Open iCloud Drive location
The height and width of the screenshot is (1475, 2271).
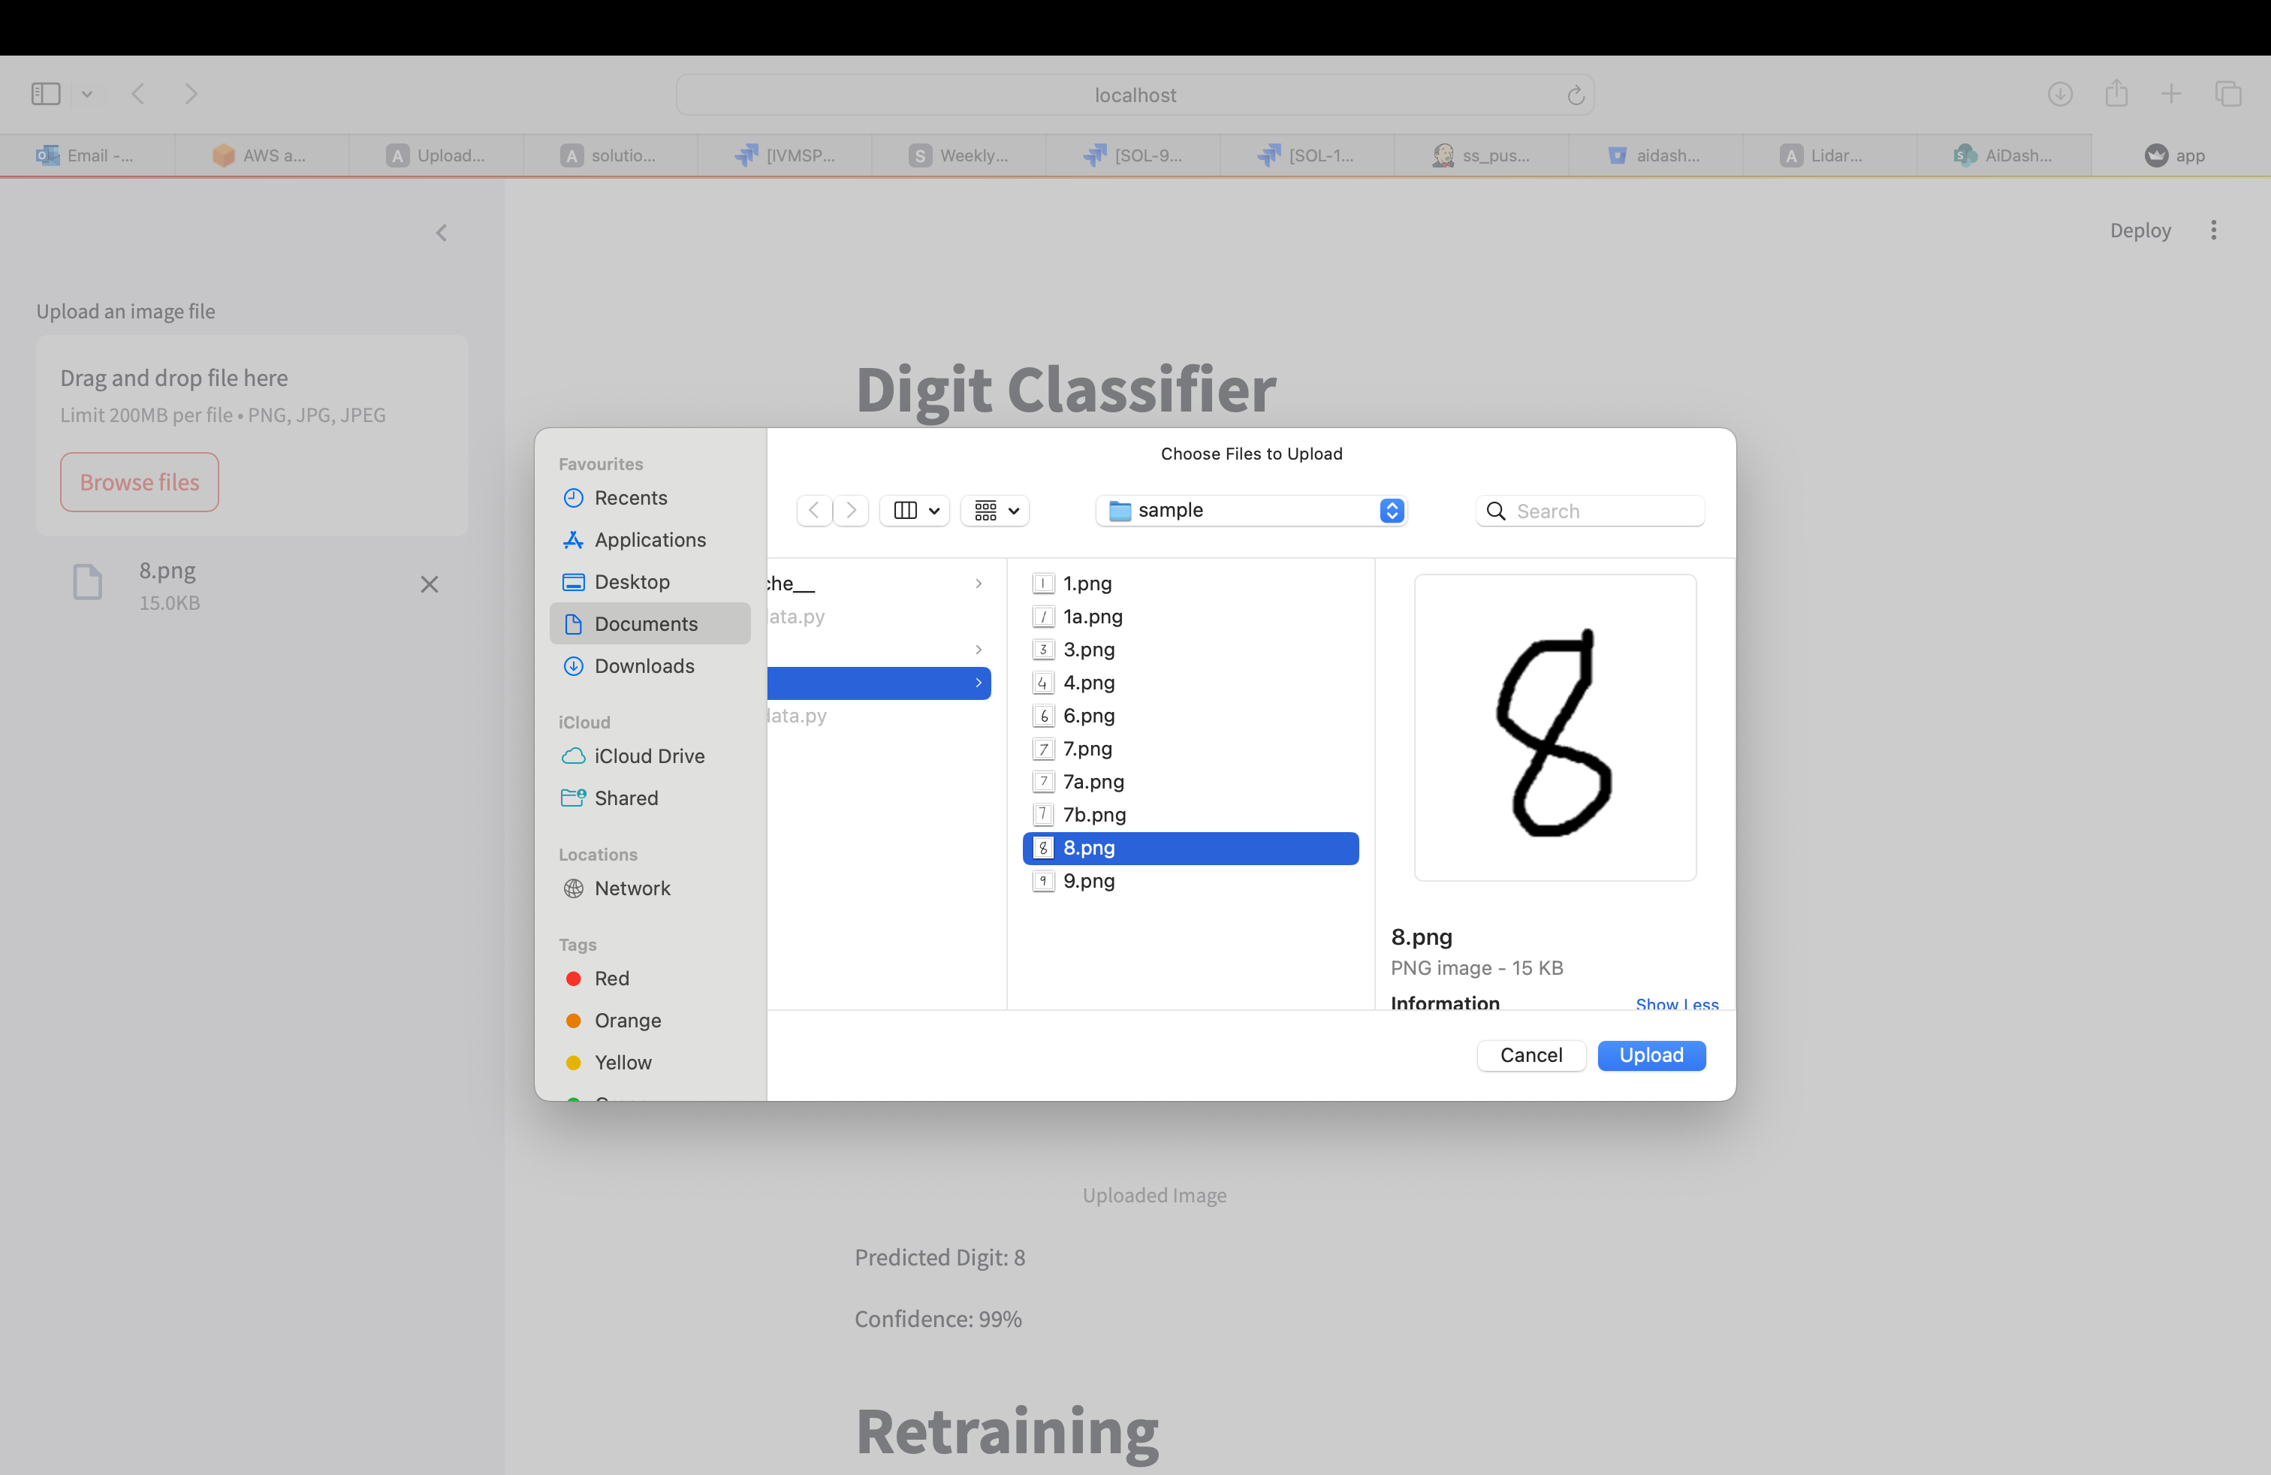[x=648, y=756]
